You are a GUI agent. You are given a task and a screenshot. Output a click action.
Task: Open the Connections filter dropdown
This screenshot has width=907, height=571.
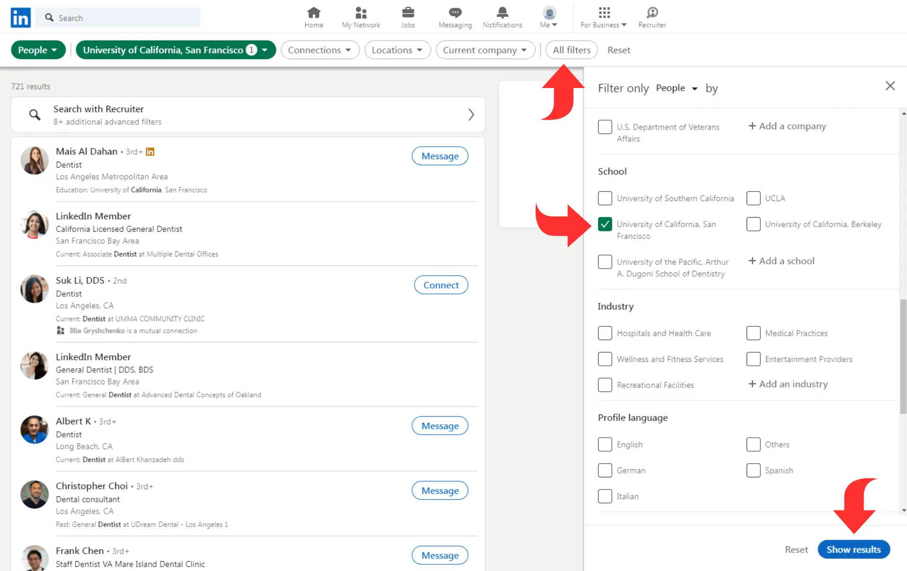[320, 50]
